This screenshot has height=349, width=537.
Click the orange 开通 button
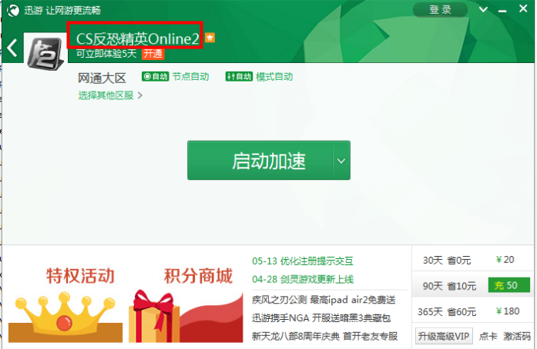point(153,54)
